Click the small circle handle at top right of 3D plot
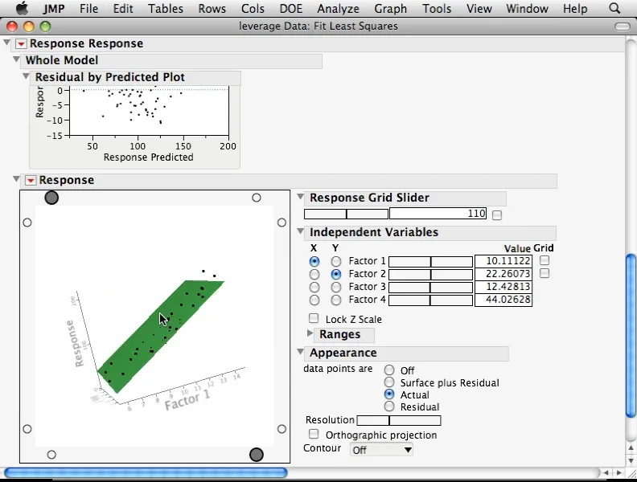The width and height of the screenshot is (637, 482). coord(257,198)
